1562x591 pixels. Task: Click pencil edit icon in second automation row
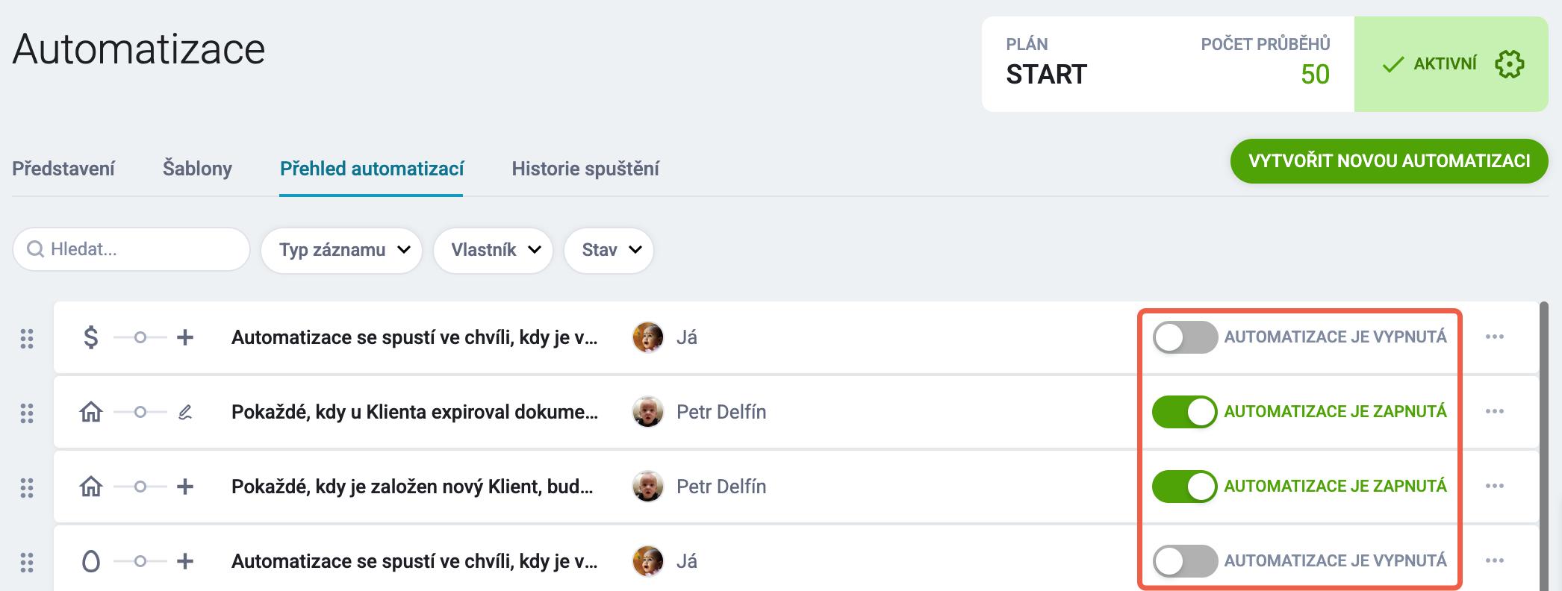[x=185, y=412]
